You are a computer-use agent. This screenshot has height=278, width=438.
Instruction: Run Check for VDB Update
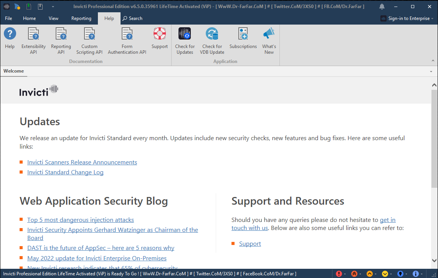tap(212, 41)
